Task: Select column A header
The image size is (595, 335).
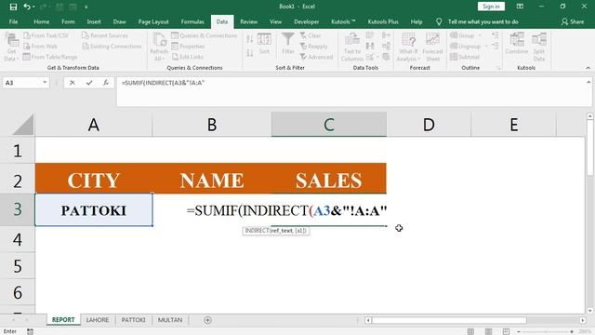Action: [x=94, y=125]
